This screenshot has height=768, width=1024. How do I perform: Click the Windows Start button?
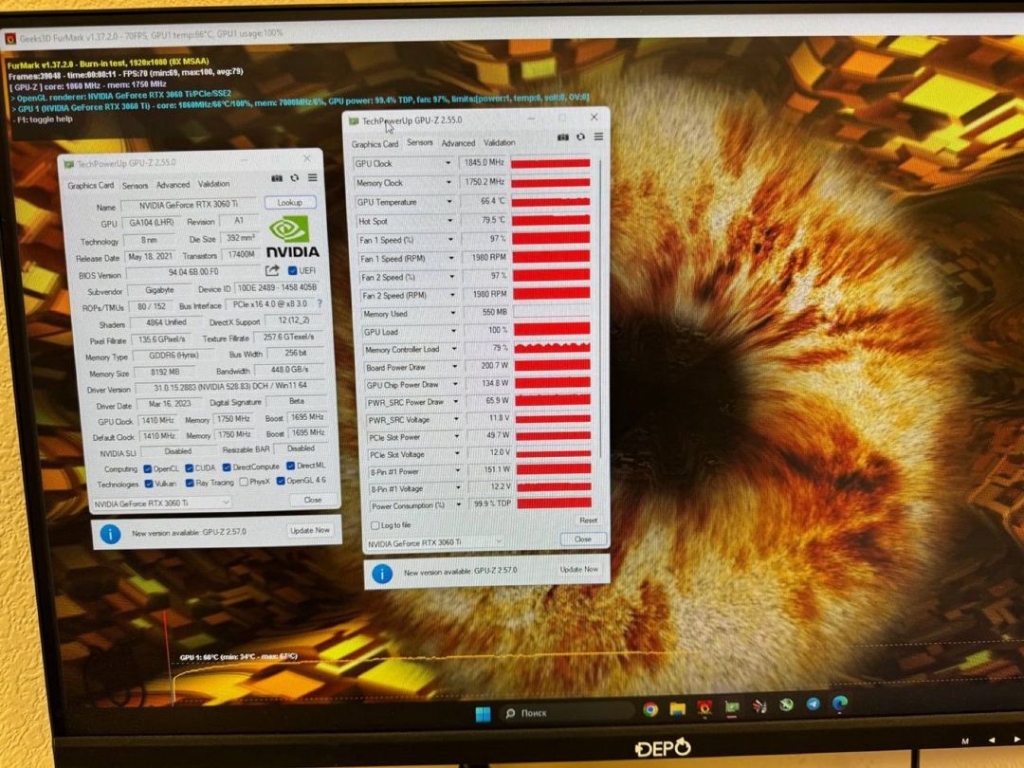tap(483, 714)
